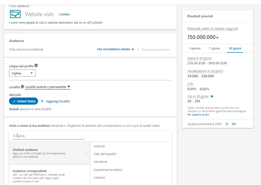
Task: Switch to the 1 giorno forecast tab
Action: (x=195, y=48)
